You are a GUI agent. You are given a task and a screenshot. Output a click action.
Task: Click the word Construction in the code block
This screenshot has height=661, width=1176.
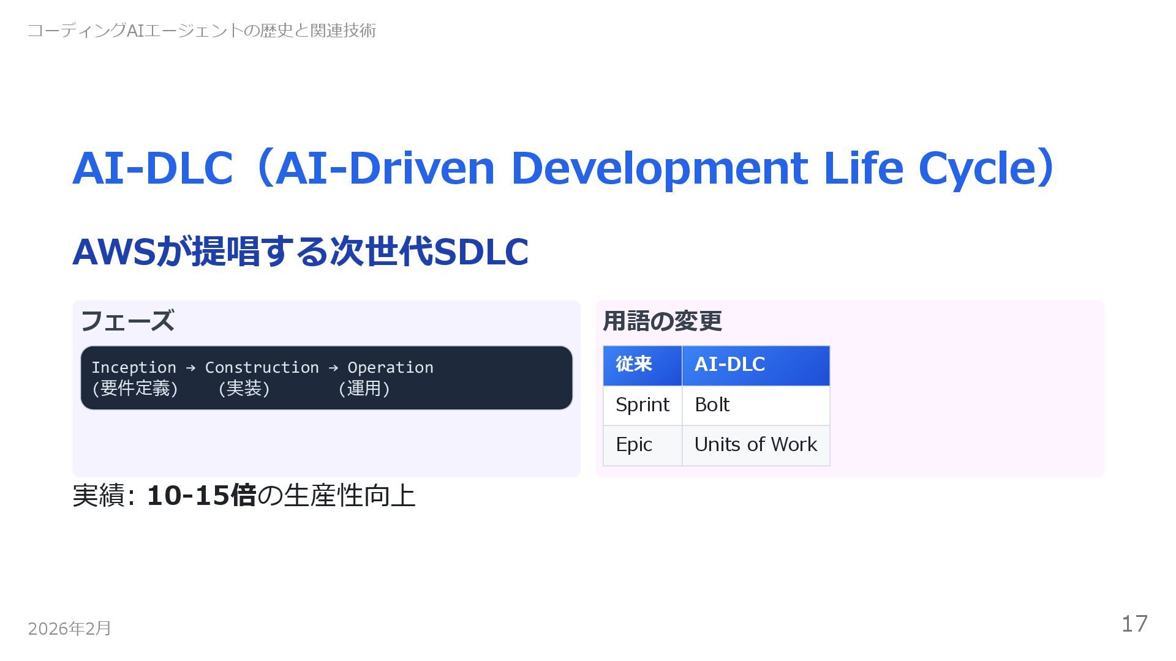(x=262, y=367)
